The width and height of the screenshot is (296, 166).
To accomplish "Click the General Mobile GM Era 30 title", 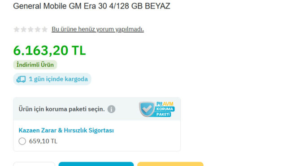I will [x=91, y=6].
